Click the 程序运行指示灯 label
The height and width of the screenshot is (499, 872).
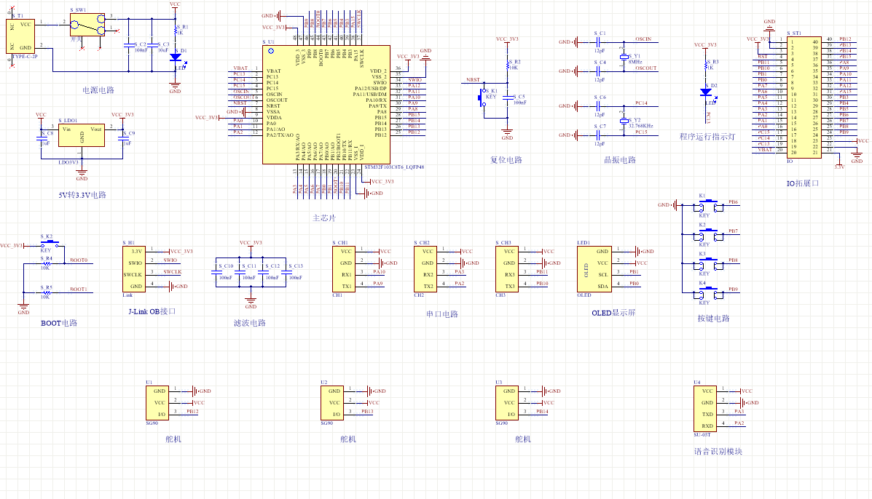(707, 137)
